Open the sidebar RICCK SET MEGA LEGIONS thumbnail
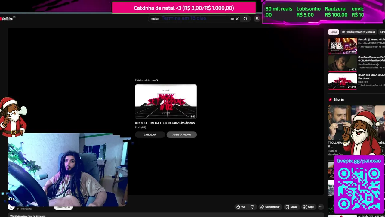 click(342, 81)
